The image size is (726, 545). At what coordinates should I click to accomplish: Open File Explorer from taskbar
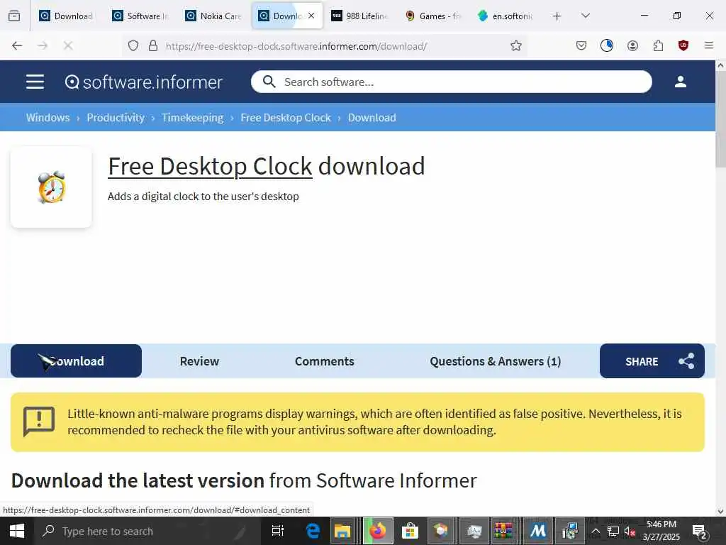click(x=342, y=531)
